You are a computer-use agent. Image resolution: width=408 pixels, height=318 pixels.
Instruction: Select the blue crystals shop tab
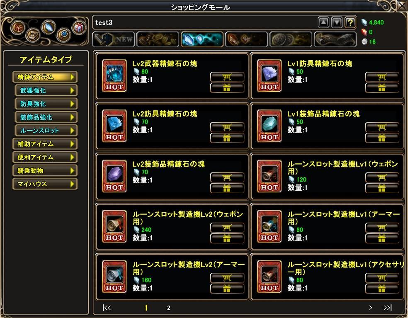pos(202,39)
